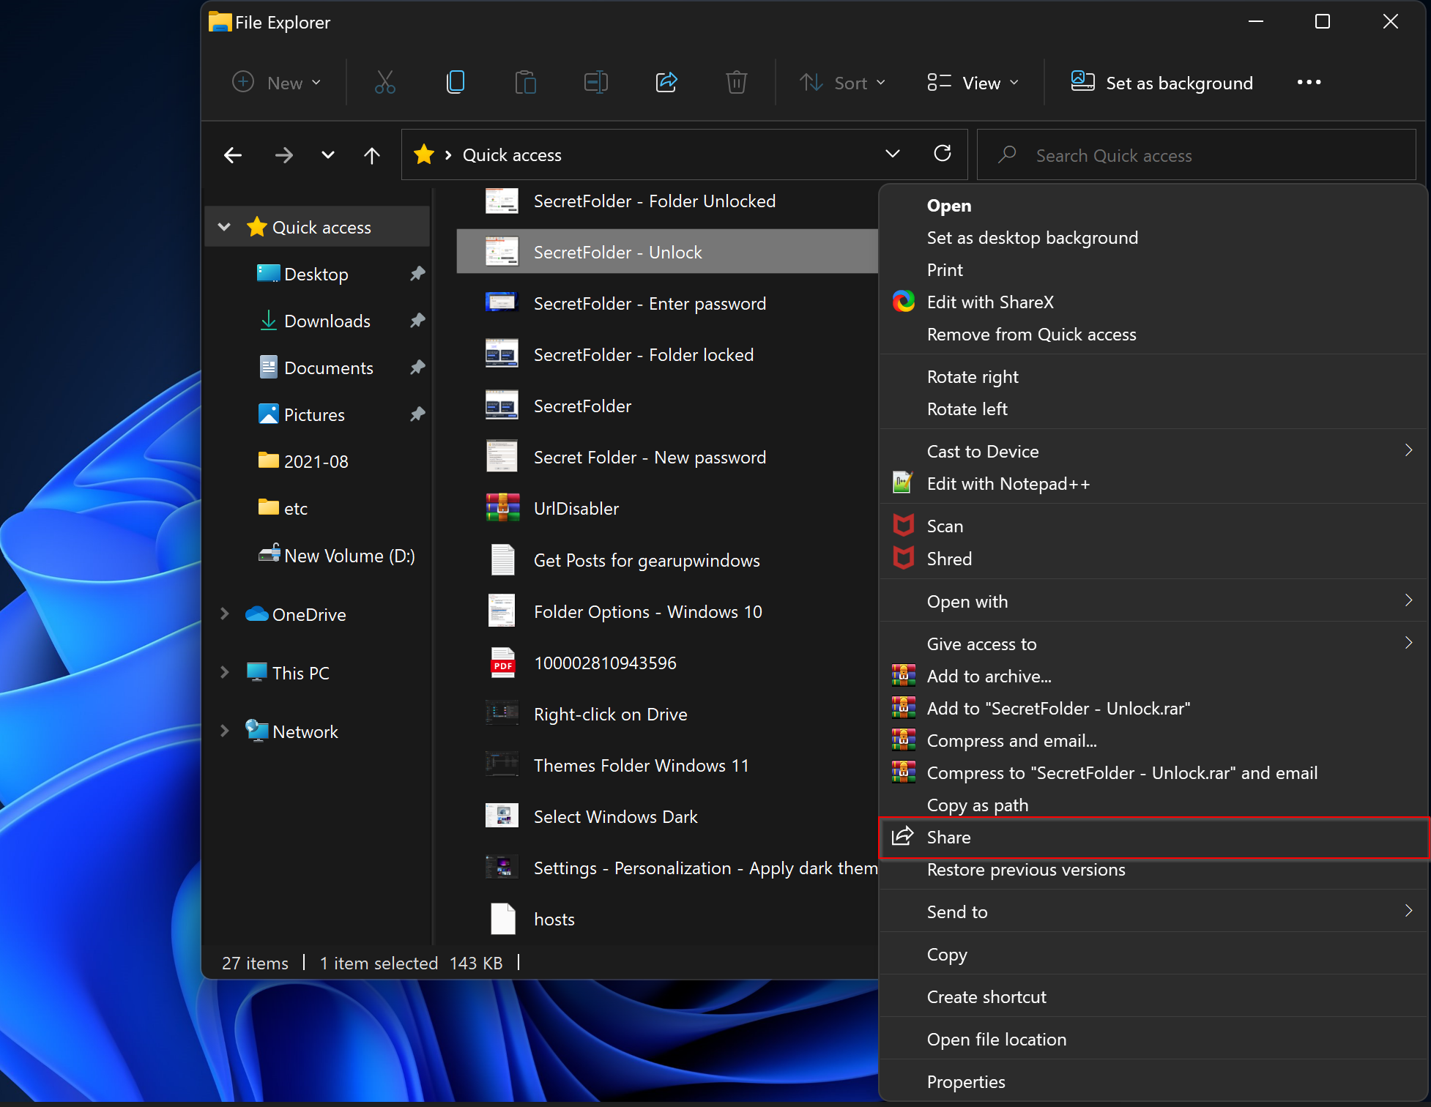Open the Send to submenu
The width and height of the screenshot is (1431, 1107).
[x=1153, y=912]
